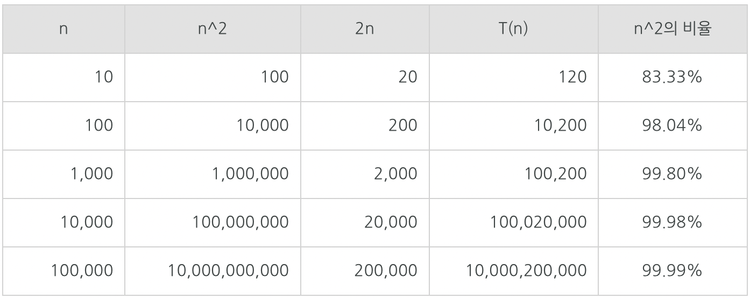Click the 'n' column header
This screenshot has width=750, height=298.
tap(63, 29)
